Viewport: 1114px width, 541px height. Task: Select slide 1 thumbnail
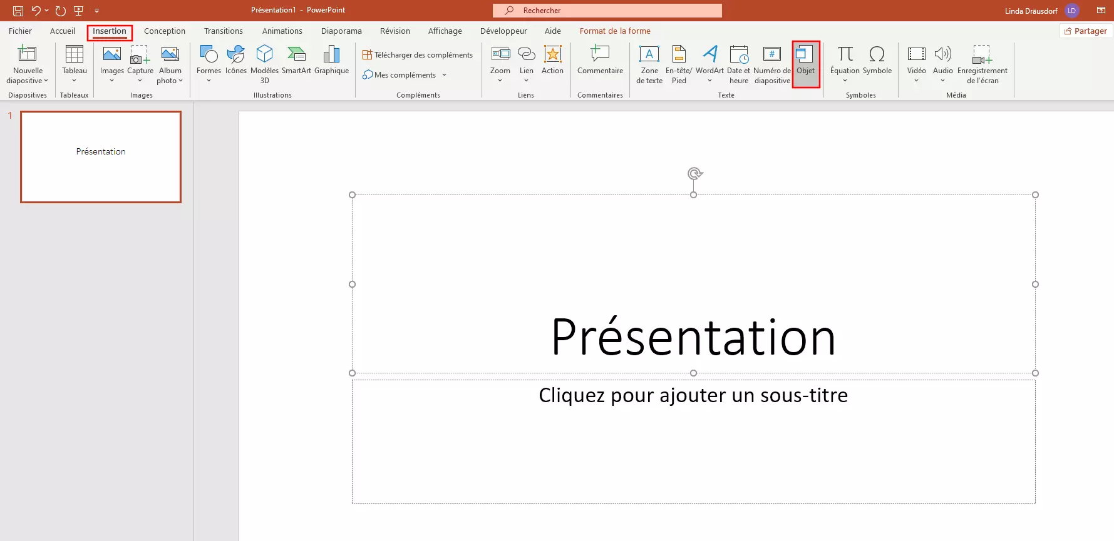click(x=101, y=157)
